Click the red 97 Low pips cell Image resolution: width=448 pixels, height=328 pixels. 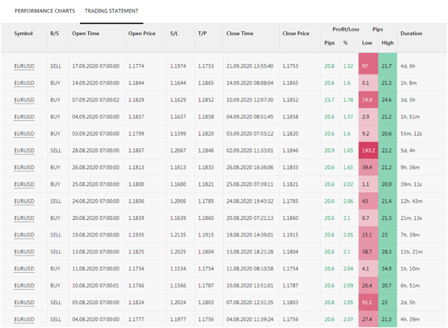[x=366, y=66]
